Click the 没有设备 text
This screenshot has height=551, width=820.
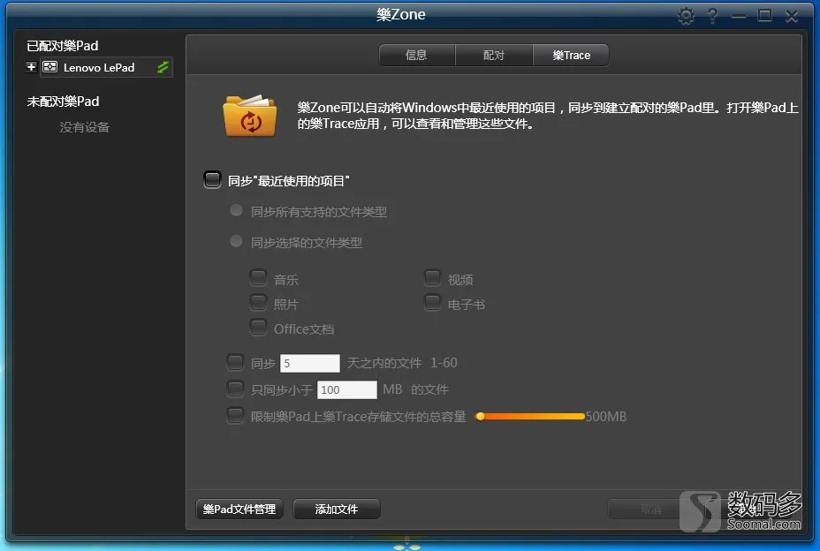(x=85, y=127)
